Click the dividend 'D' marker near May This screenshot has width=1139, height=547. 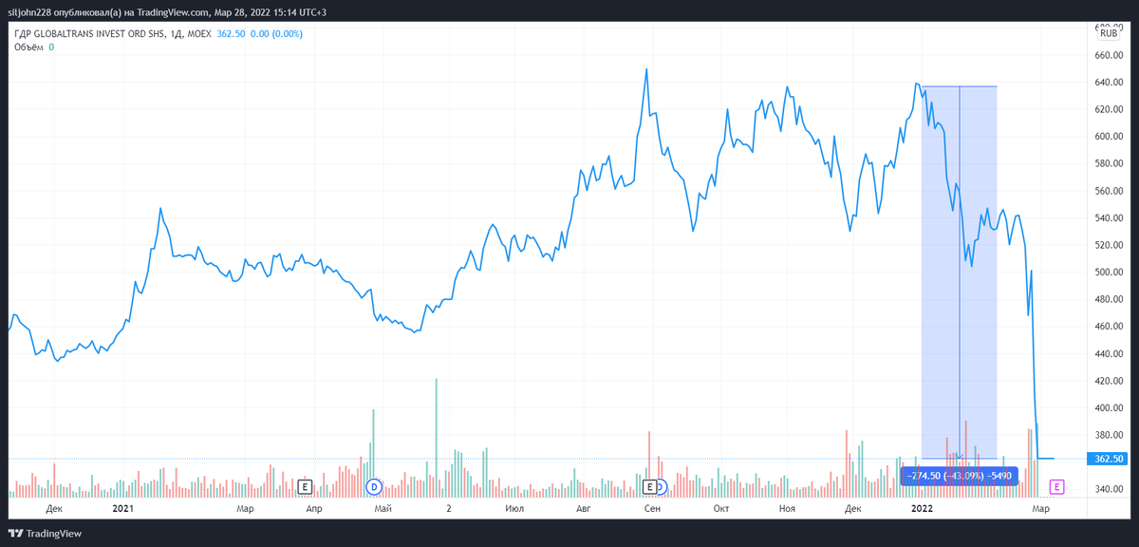(373, 486)
